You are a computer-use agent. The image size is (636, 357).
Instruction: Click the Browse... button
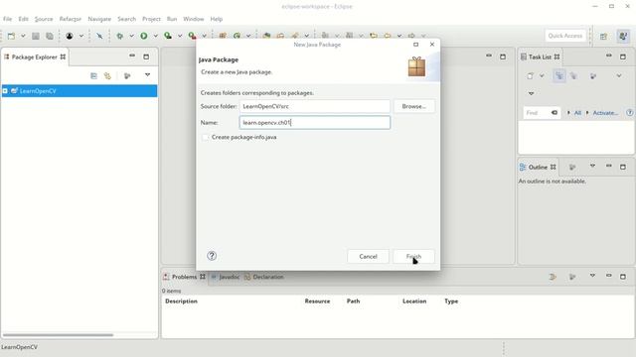tap(413, 106)
